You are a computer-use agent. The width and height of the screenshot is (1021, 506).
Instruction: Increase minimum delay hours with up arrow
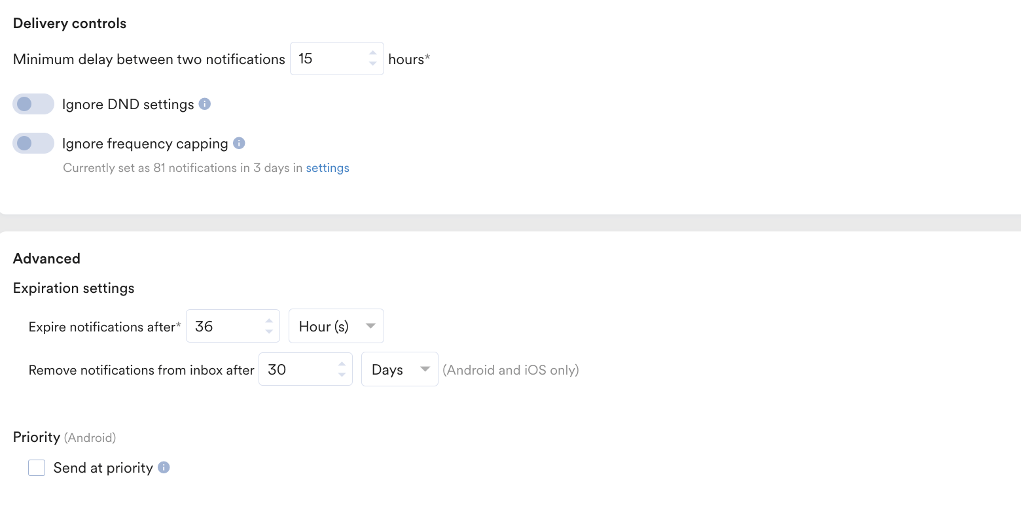click(372, 53)
